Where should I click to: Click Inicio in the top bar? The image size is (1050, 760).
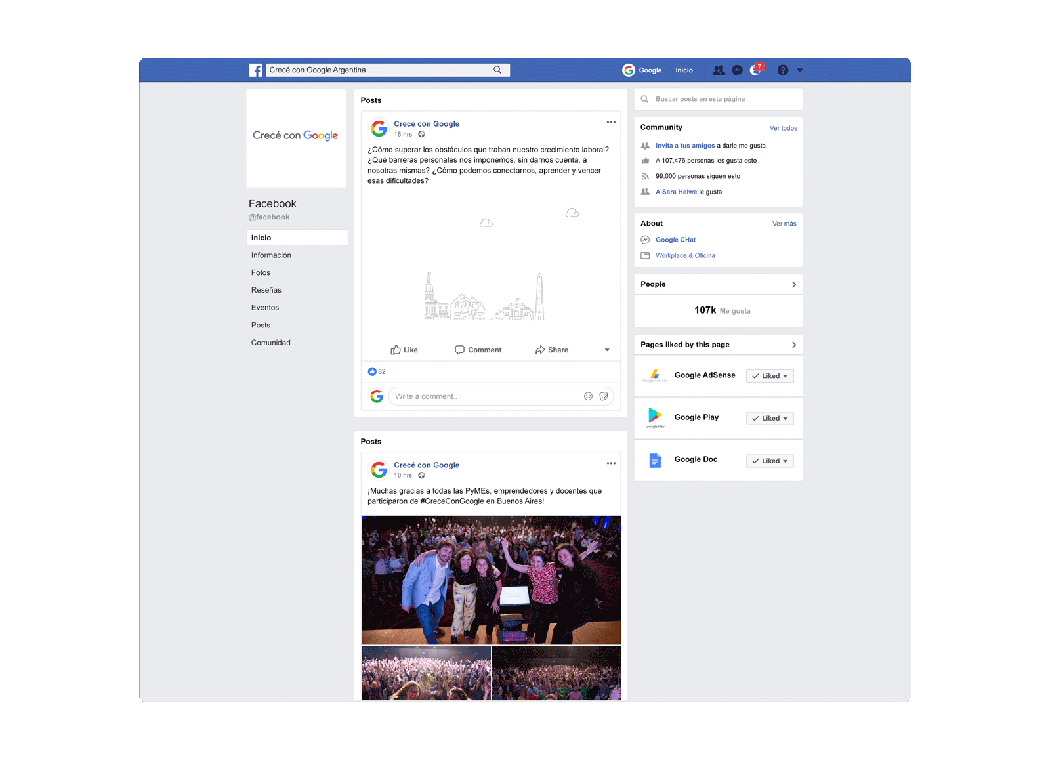tap(684, 70)
